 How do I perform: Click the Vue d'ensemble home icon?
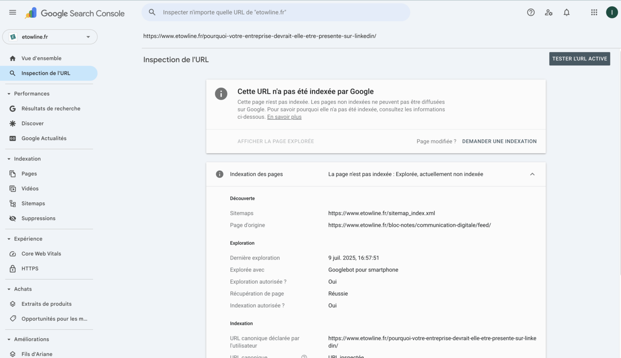(13, 58)
